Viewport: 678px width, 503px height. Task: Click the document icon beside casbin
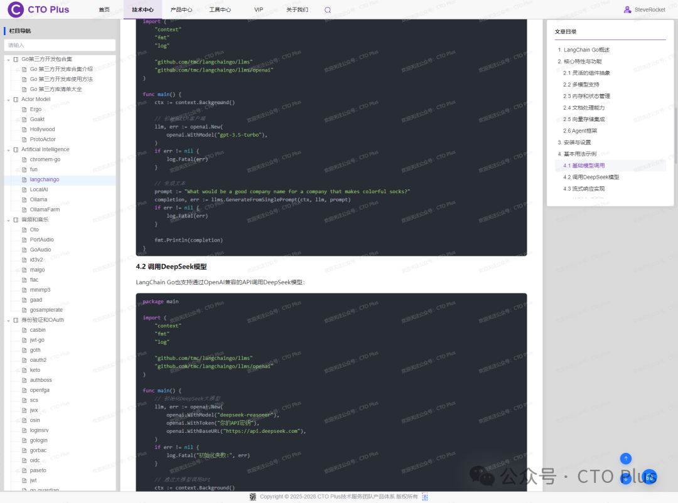(24, 330)
